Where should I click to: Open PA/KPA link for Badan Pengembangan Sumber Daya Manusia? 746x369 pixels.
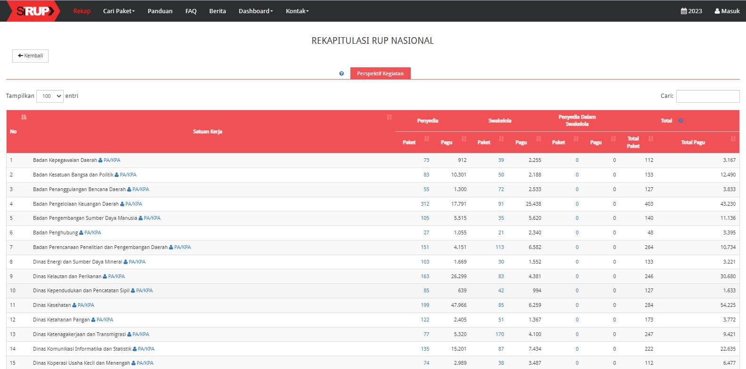click(152, 218)
